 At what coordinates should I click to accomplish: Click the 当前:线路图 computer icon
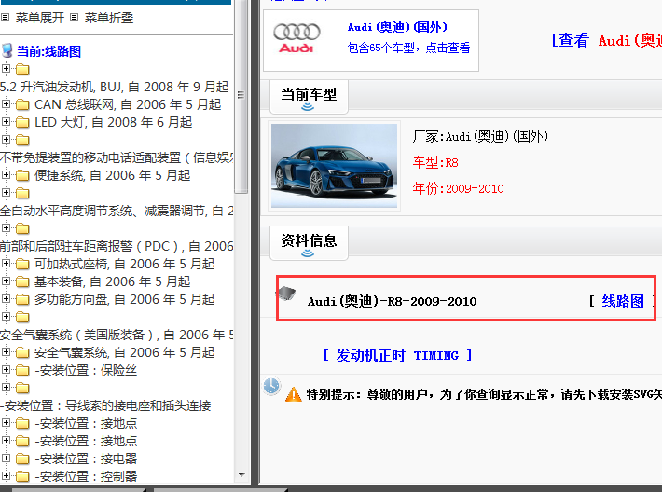tap(7, 50)
